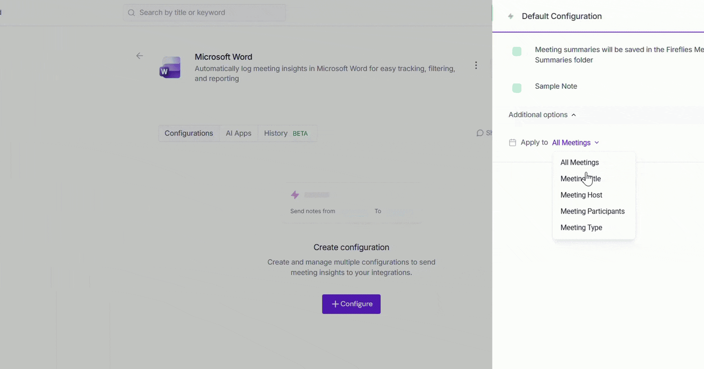Click the Microsoft Word heading text
The image size is (704, 369).
point(223,57)
